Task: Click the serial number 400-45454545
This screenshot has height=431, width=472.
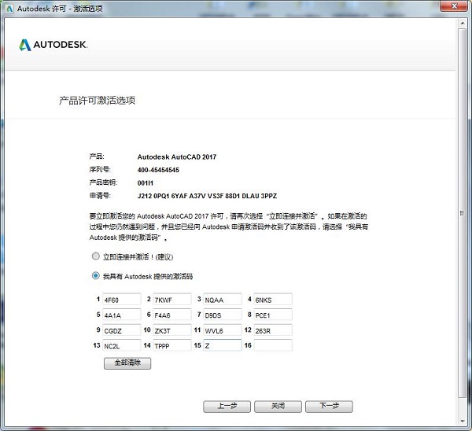Action: pos(158,170)
